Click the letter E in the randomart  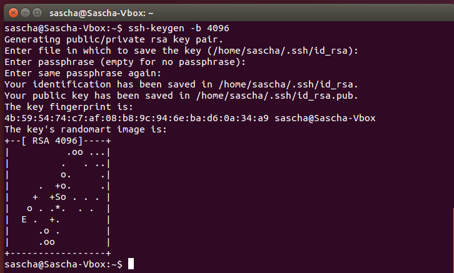coord(24,219)
